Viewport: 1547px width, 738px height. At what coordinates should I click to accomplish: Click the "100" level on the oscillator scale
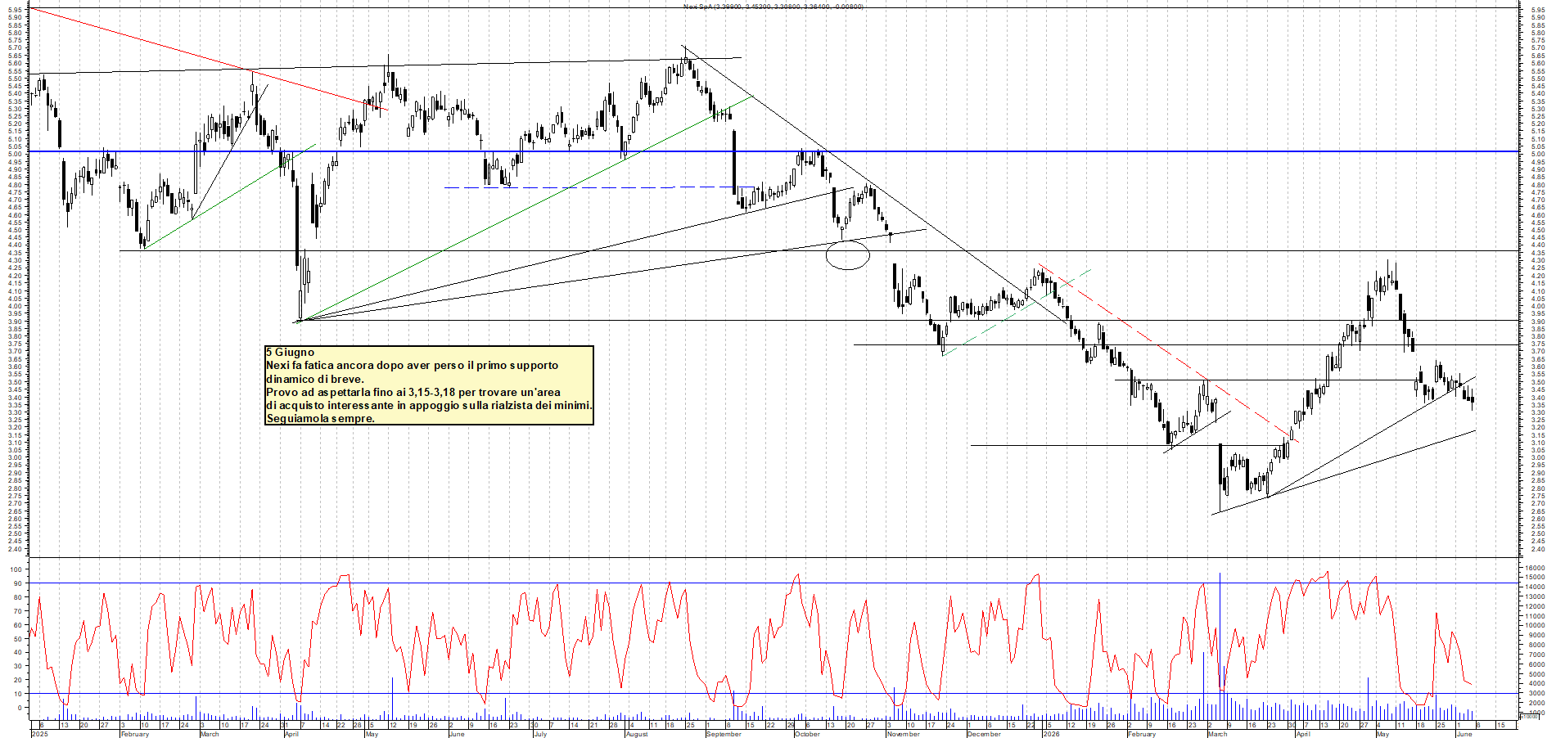pyautogui.click(x=16, y=569)
